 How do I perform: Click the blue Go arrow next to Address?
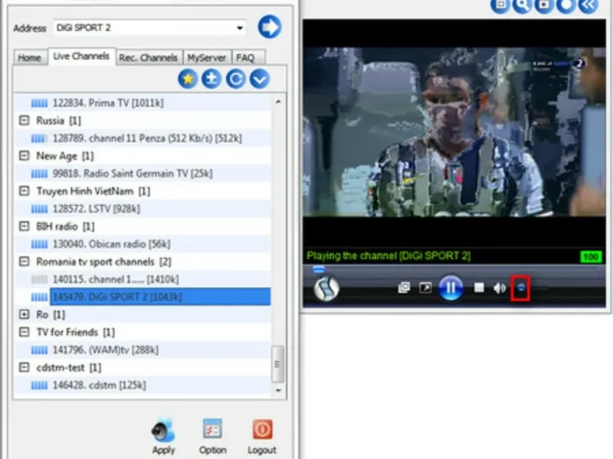pyautogui.click(x=270, y=27)
